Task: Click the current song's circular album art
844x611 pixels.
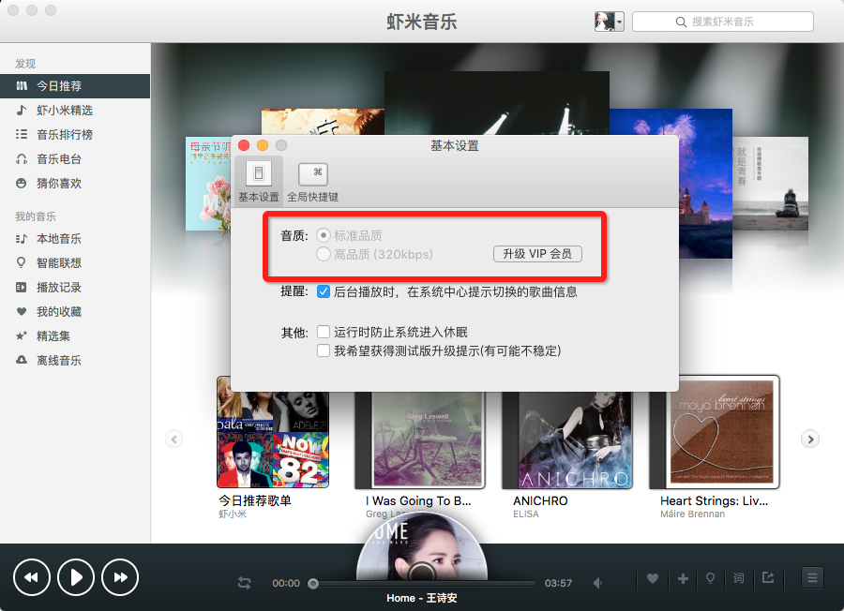Action: pyautogui.click(x=421, y=546)
